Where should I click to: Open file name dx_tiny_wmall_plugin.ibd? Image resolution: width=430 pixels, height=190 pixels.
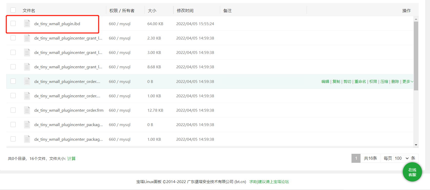(57, 24)
